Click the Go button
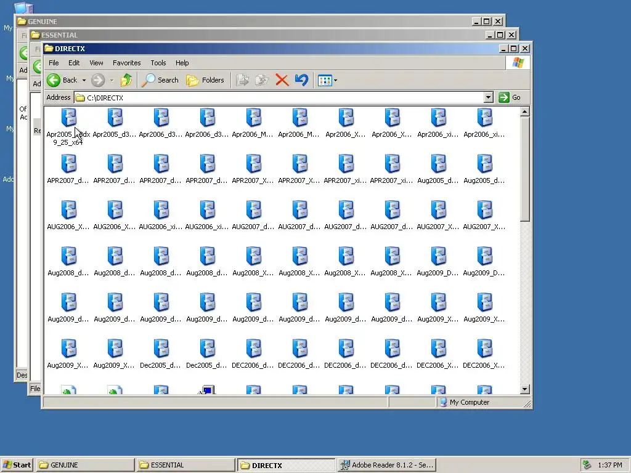The width and height of the screenshot is (631, 473). [510, 97]
